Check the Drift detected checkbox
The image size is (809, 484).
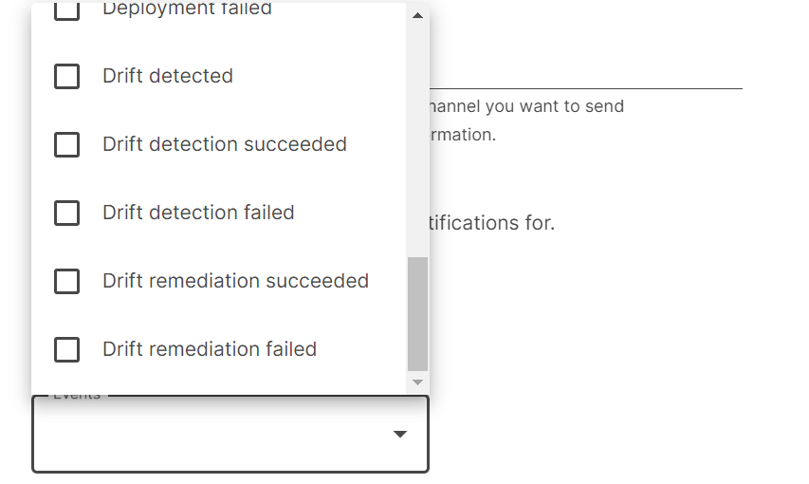click(66, 76)
